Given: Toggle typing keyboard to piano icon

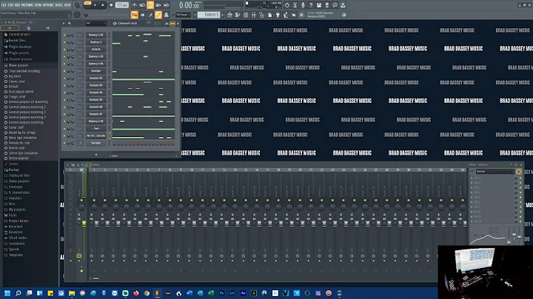Looking at the screenshot, I should click(135, 15).
